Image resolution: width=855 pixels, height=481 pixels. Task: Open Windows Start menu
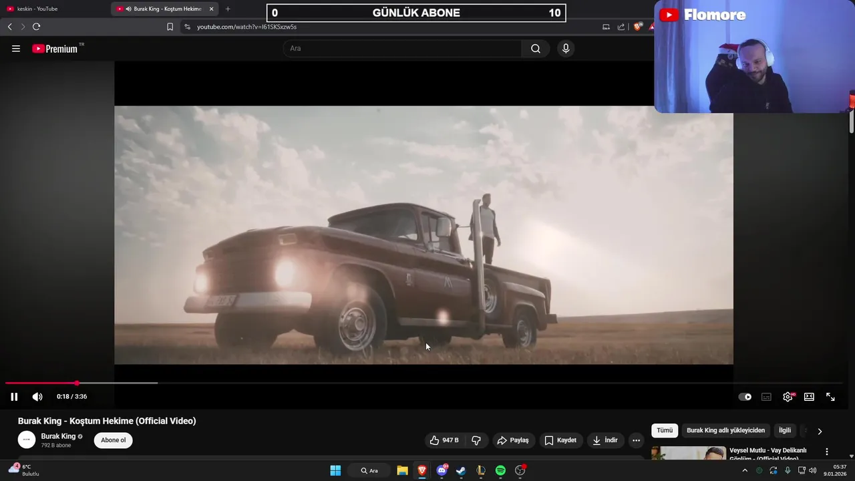335,470
